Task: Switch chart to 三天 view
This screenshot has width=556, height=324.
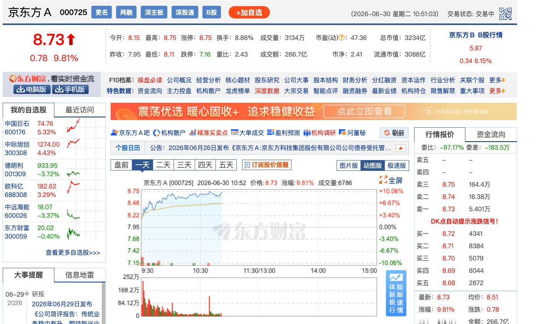Action: [x=184, y=165]
